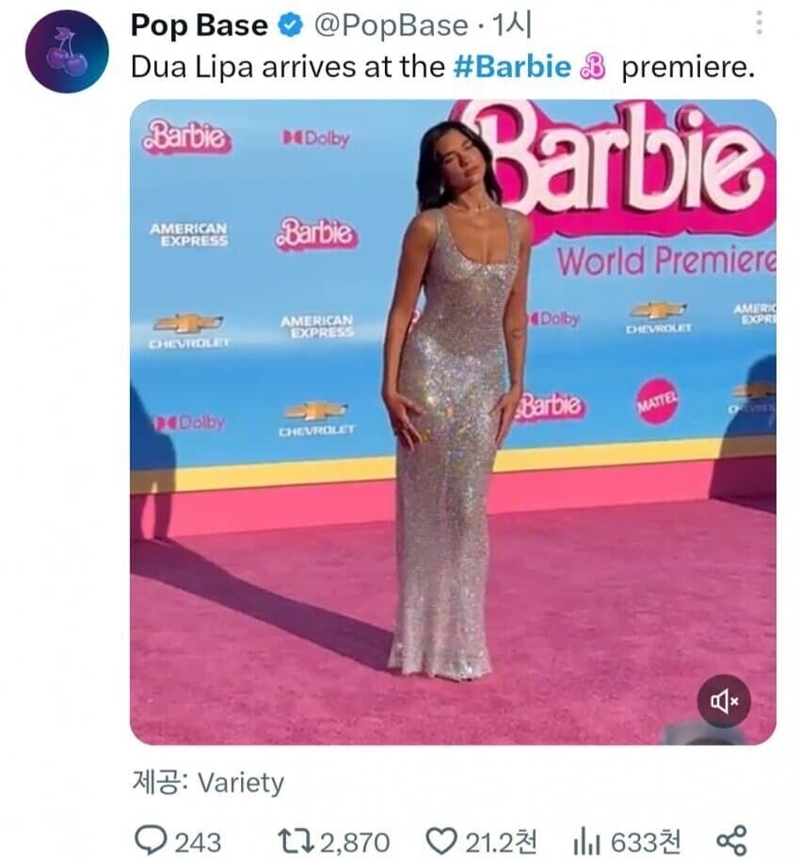
Task: Click the Pop Base display name
Action: click(200, 25)
